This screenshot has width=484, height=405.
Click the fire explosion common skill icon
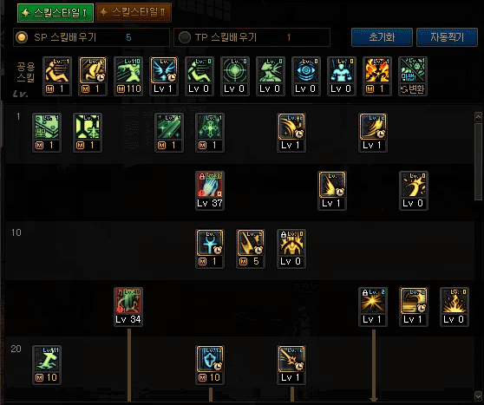(x=377, y=76)
